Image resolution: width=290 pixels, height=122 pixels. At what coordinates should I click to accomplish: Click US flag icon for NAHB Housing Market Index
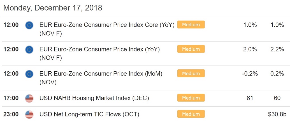(29, 98)
